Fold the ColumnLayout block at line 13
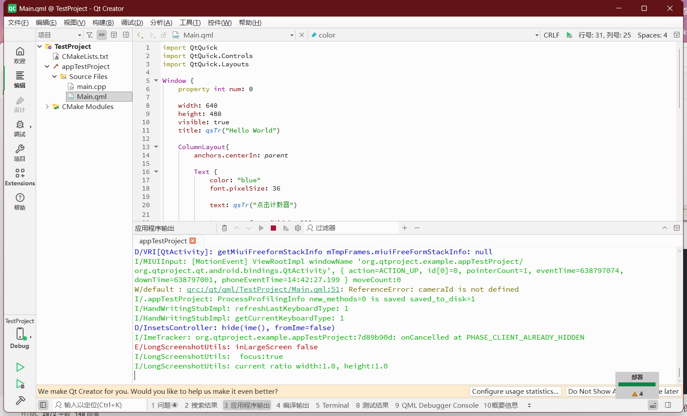 (x=156, y=147)
